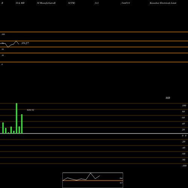Click the right axis label 60
This screenshot has width=188, height=188.
[183, 118]
